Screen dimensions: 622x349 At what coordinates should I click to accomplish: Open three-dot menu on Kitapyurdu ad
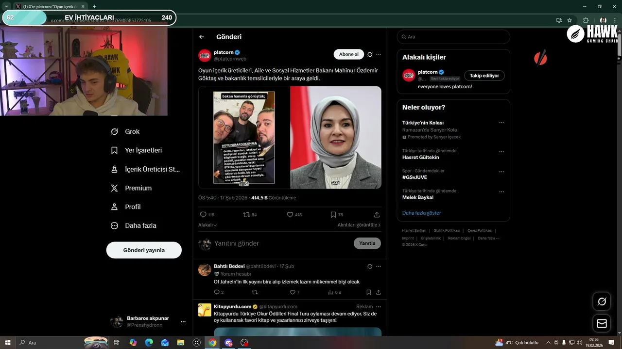379,306
